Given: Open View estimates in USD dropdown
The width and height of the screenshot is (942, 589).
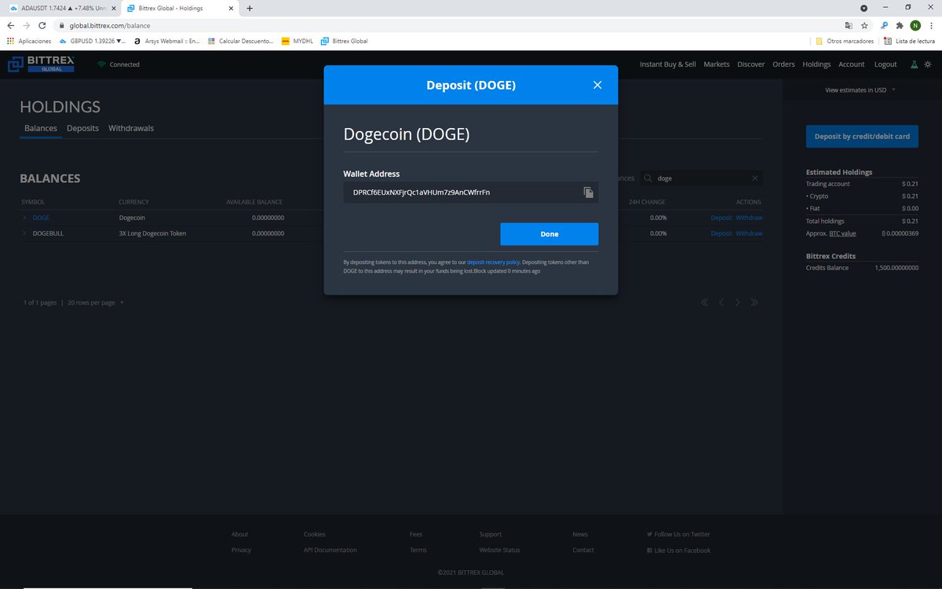Looking at the screenshot, I should point(860,90).
